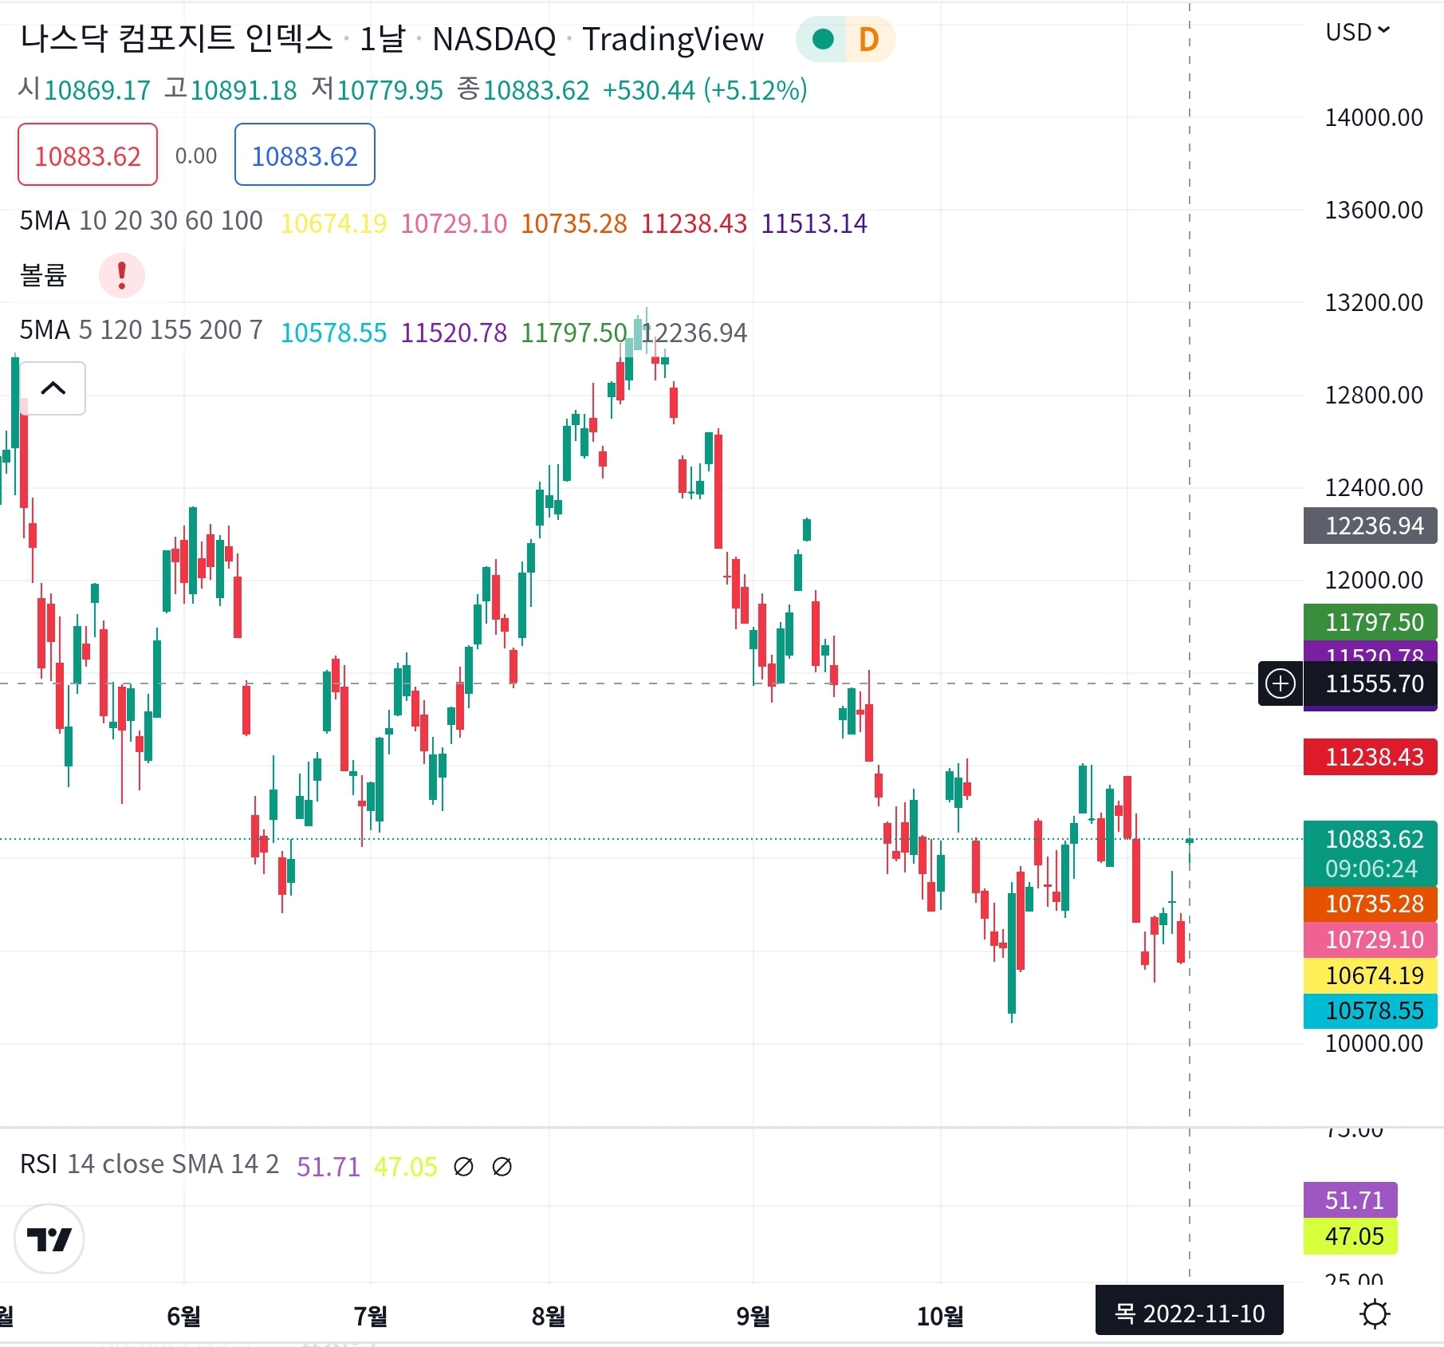Click the pink 10729.10 moving average value
The image size is (1444, 1347).
454,223
